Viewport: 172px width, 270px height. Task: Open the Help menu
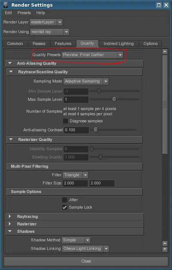click(x=40, y=13)
